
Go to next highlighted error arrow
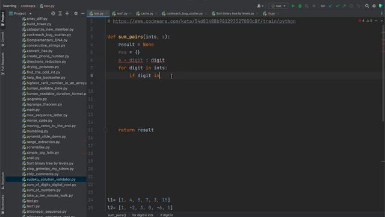381,21
